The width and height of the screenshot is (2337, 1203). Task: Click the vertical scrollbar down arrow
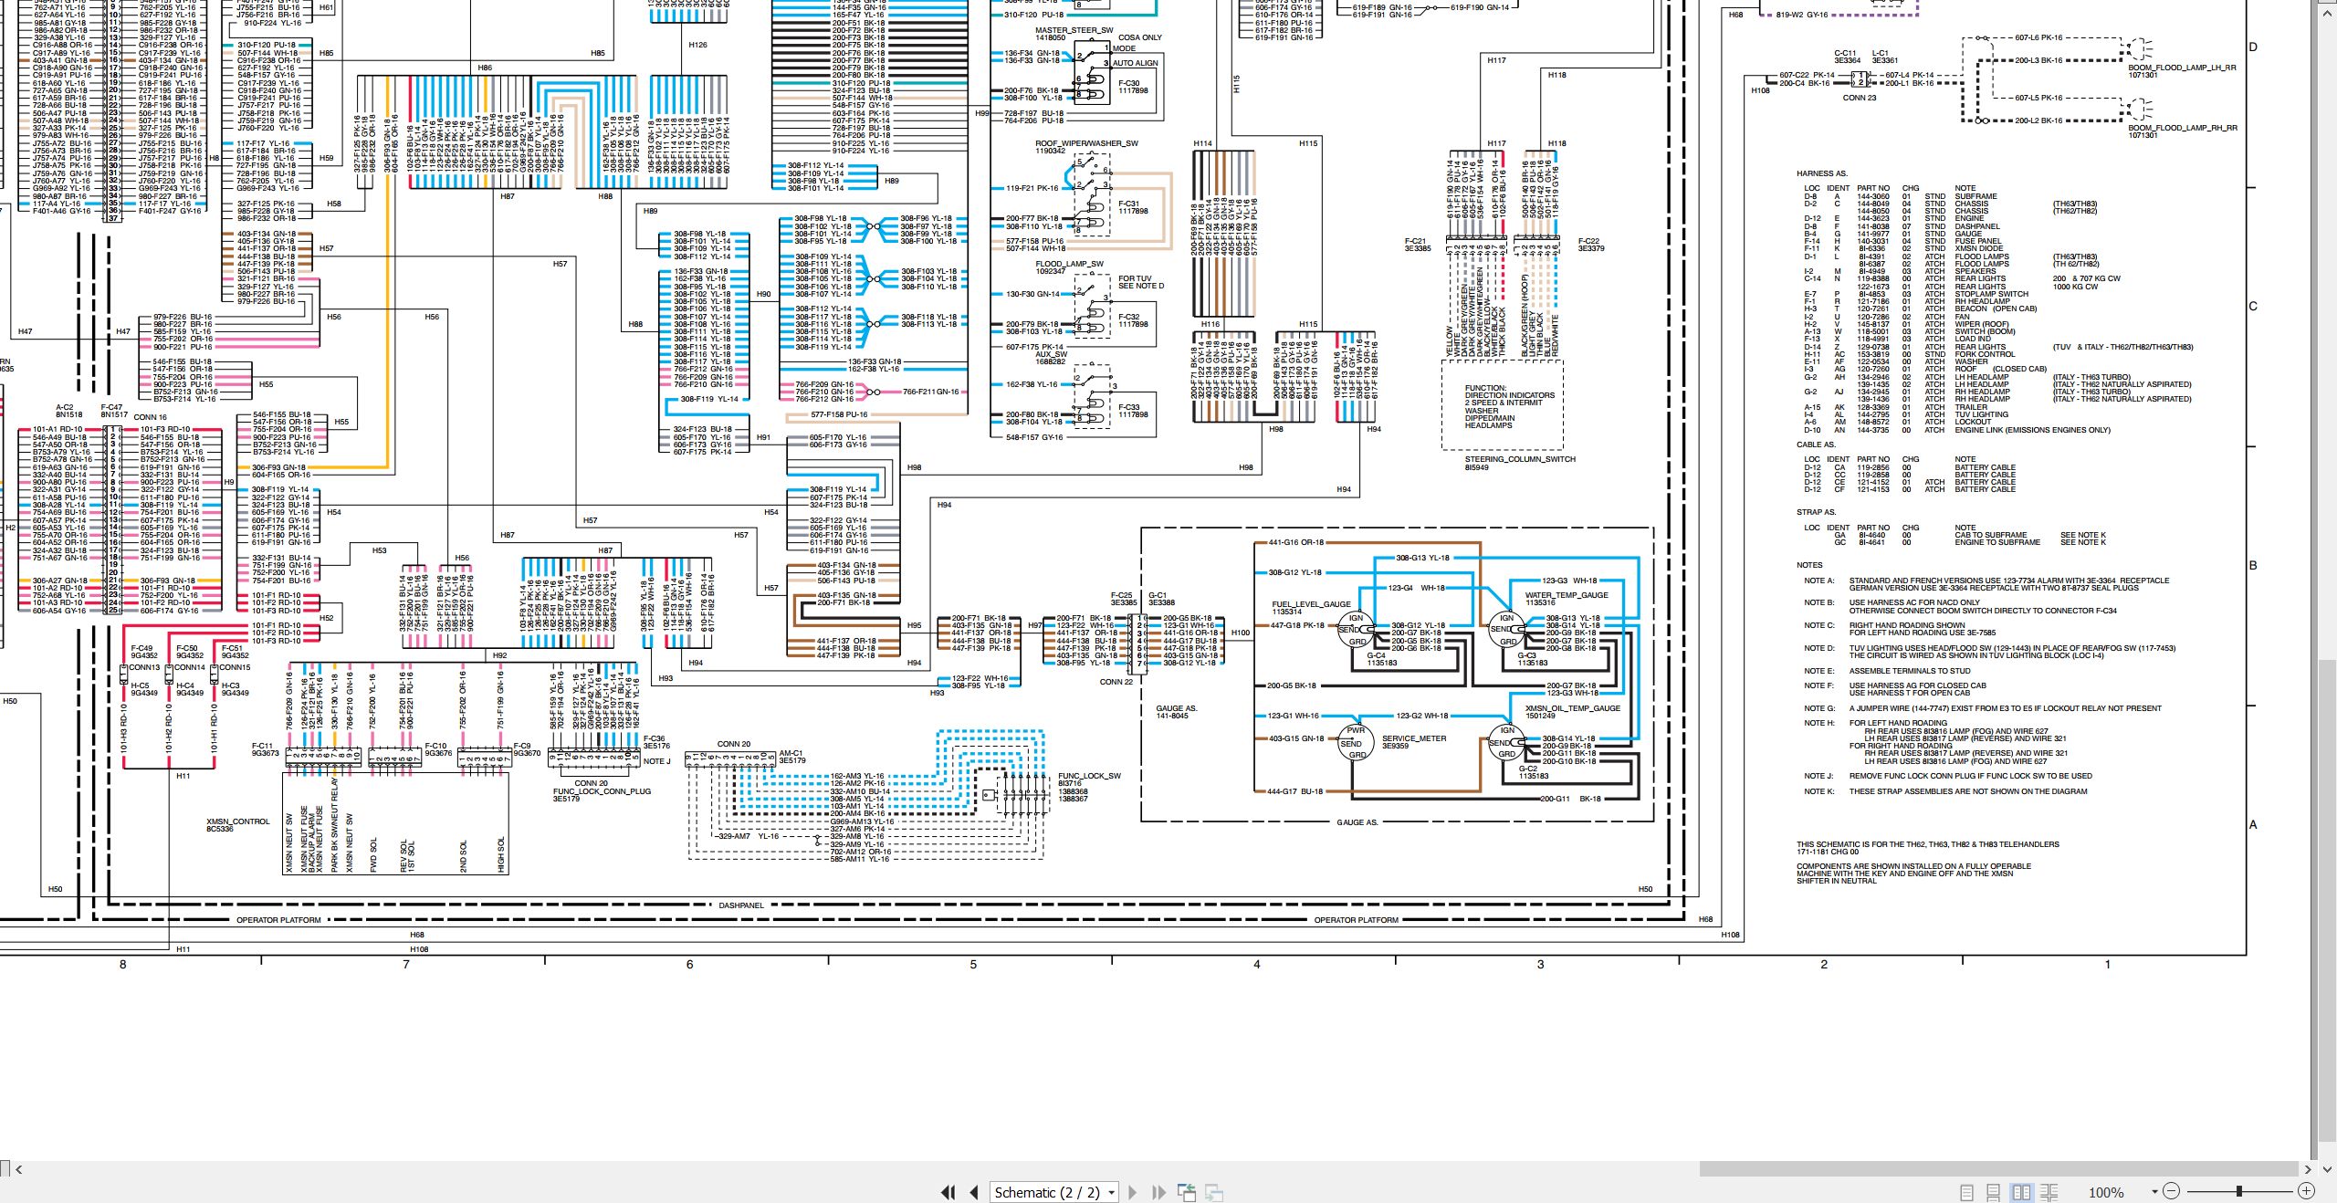tap(2326, 1169)
